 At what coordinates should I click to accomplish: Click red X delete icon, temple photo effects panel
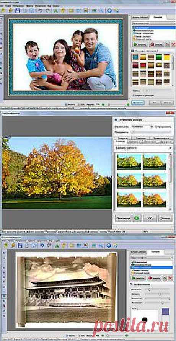[x=171, y=278]
